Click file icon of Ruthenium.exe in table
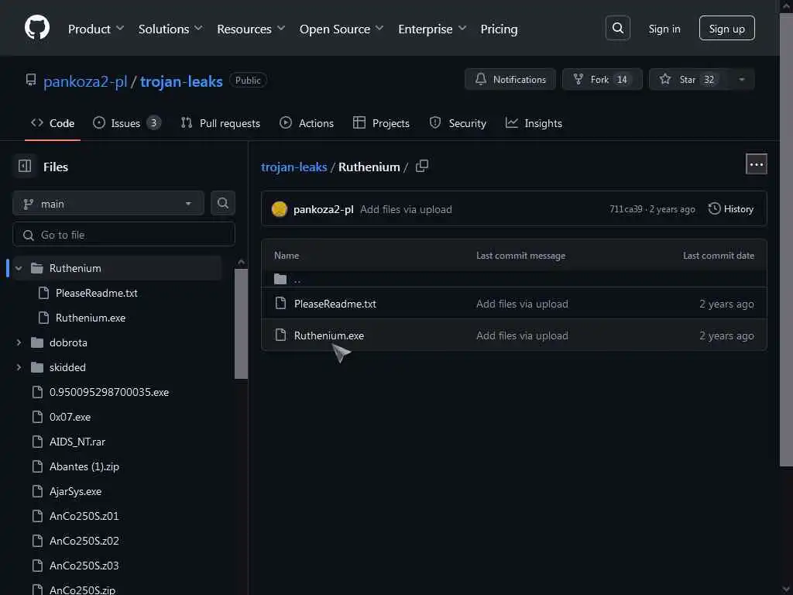The width and height of the screenshot is (793, 595). 280,335
